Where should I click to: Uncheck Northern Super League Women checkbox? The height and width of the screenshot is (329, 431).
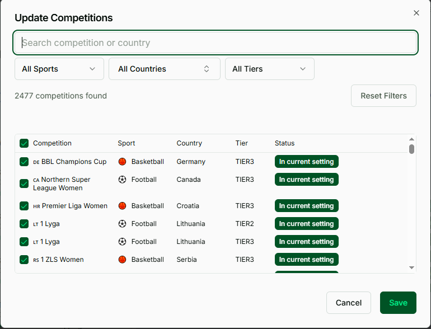point(24,184)
